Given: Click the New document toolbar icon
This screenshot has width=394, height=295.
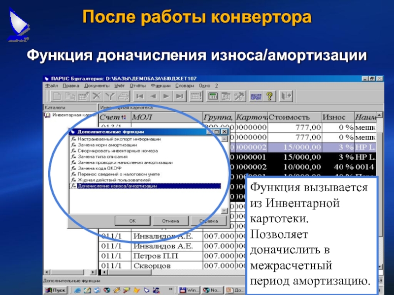Looking at the screenshot, I should [x=57, y=96].
